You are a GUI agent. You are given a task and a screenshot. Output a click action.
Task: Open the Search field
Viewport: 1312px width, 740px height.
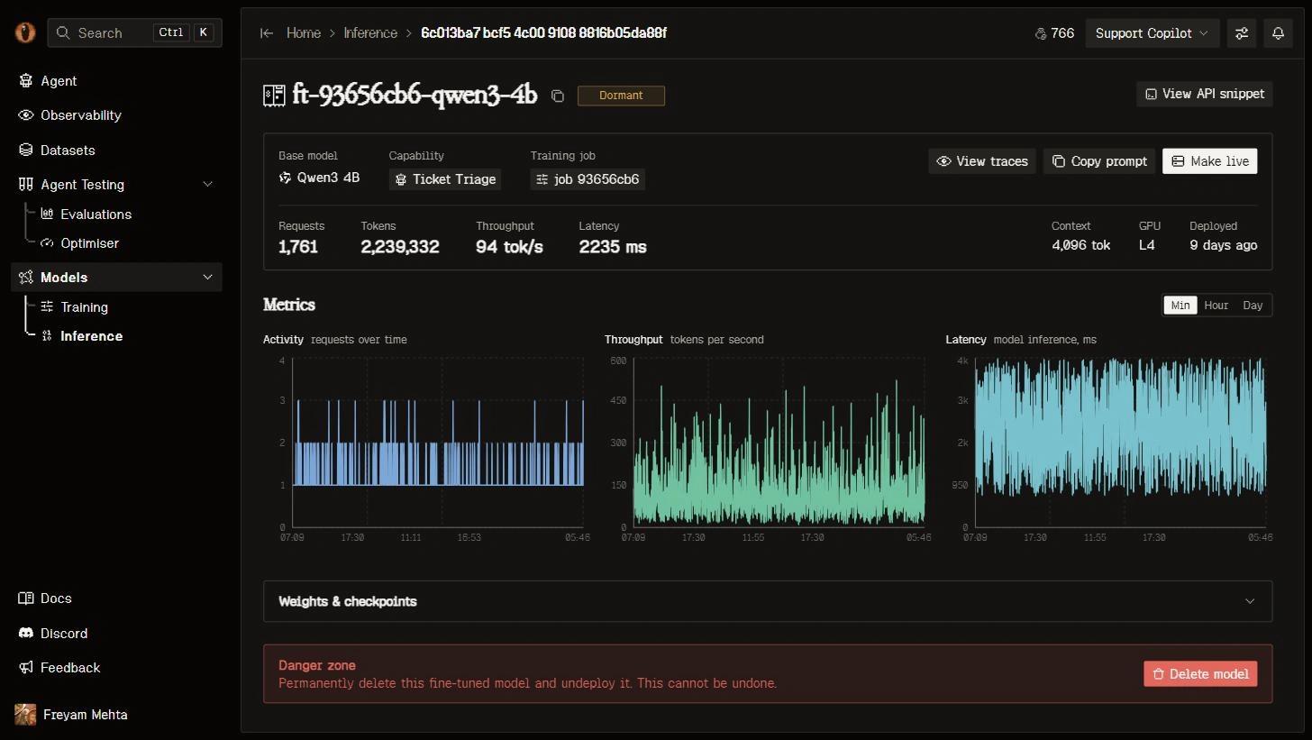coord(135,32)
